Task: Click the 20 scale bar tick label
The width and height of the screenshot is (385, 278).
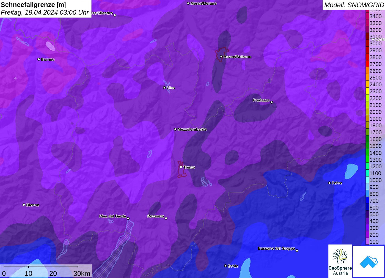Action: tap(53, 273)
